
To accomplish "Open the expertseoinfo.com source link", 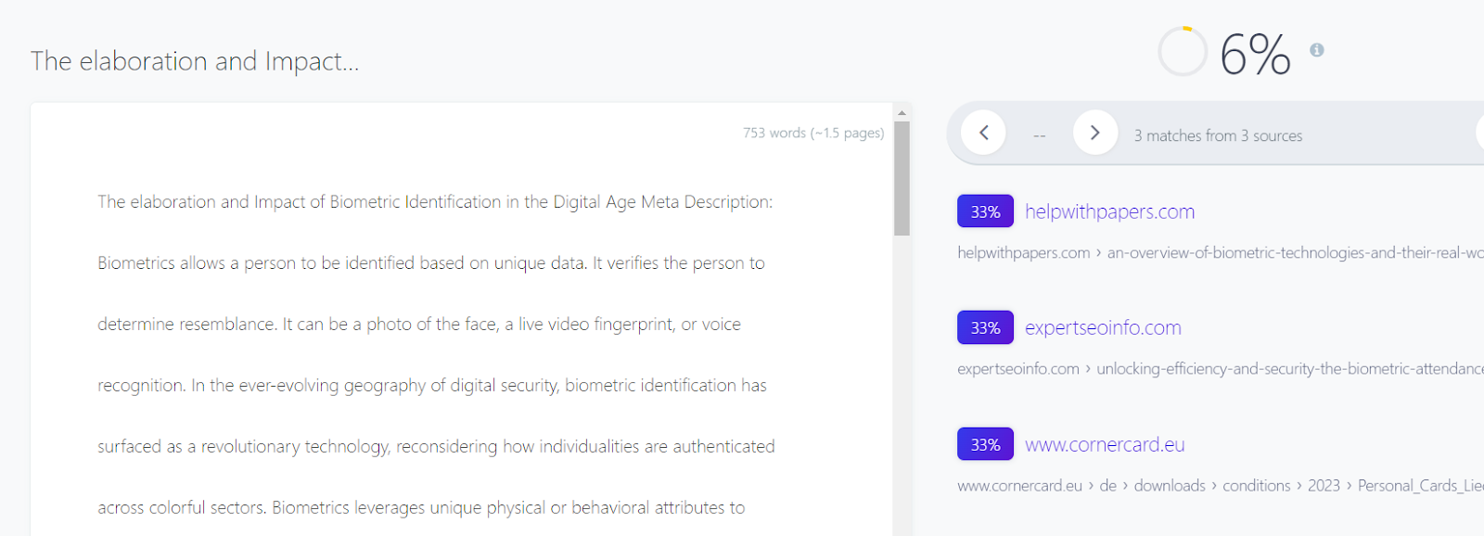I will click(x=1103, y=327).
